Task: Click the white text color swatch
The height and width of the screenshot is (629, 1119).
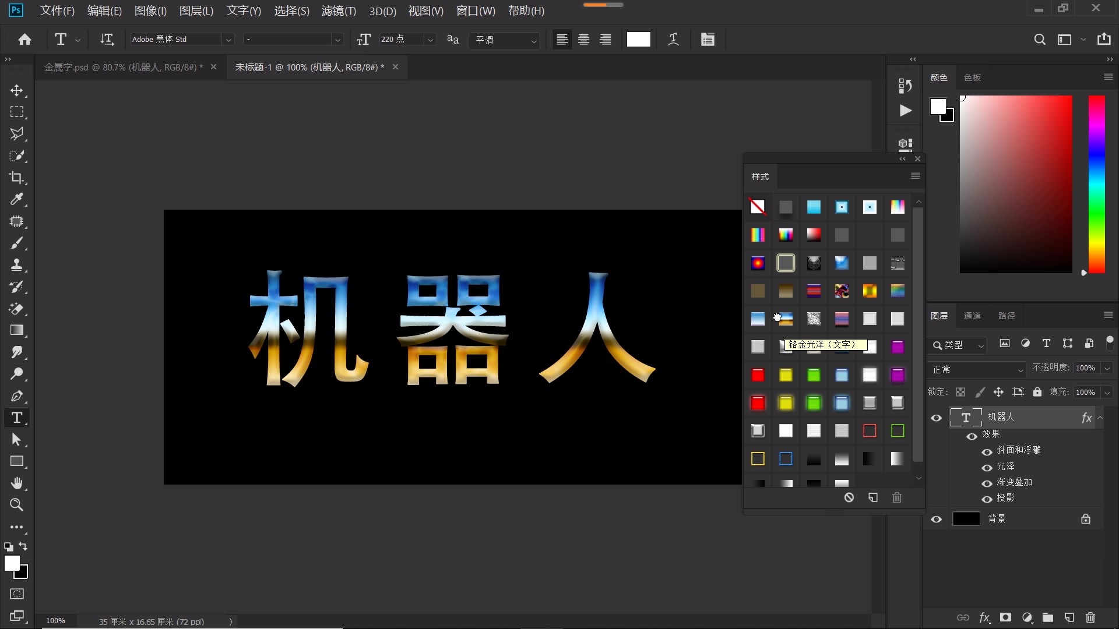Action: pos(638,39)
